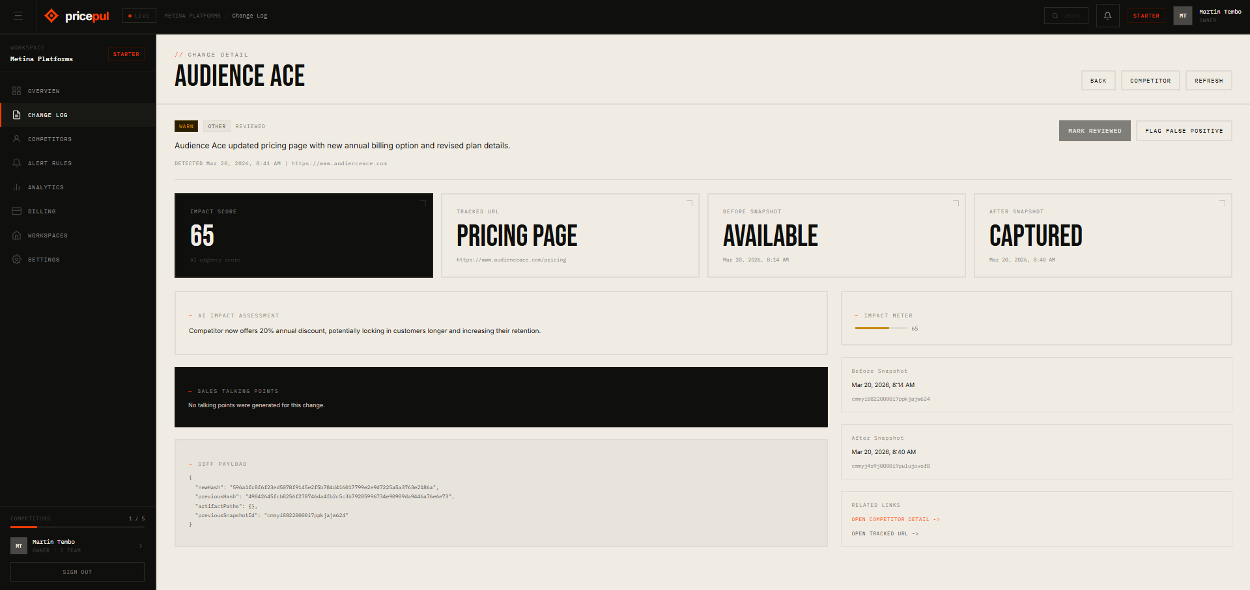The width and height of the screenshot is (1250, 590).
Task: Click the Competitor button
Action: tap(1150, 81)
